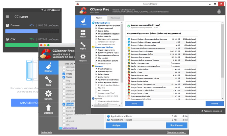
Task: Uncheck the iPhoto checkbox
Action: pyautogui.click(x=64, y=74)
